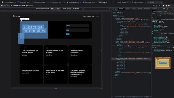The height and width of the screenshot is (98, 174).
Task: Click the Home navigation link on the page
Action: tap(85, 16)
